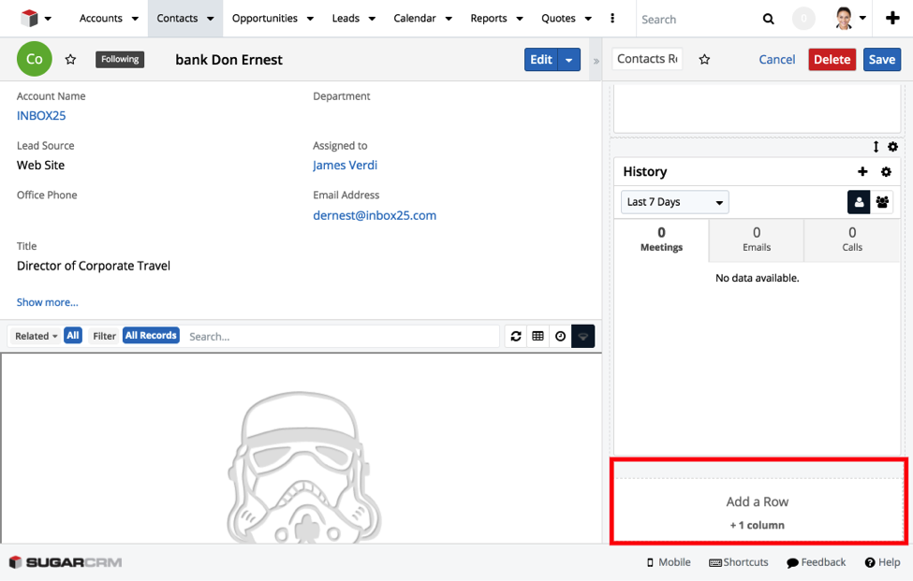Open the Mobile footer link
This screenshot has width=913, height=581.
tap(669, 562)
